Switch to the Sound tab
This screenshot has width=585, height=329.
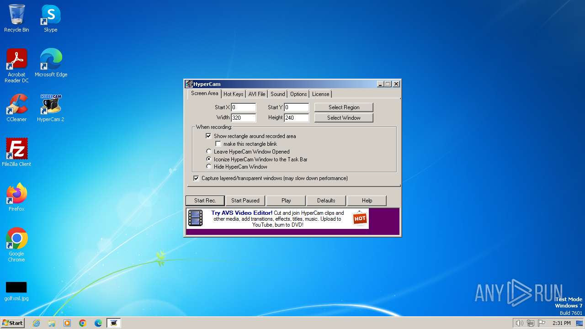click(277, 94)
